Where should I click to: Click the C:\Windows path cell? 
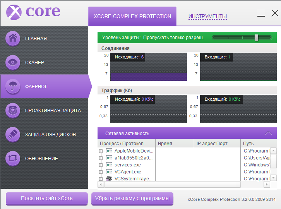[x=257, y=165]
